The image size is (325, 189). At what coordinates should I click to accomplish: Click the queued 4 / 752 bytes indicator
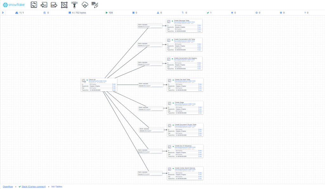tap(77, 13)
